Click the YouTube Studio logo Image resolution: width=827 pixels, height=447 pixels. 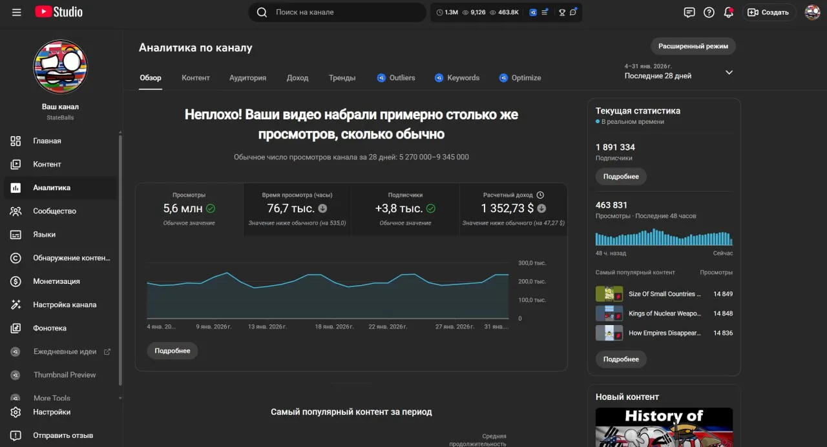click(59, 12)
